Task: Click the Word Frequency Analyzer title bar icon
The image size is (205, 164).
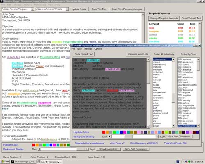Action: click(x=72, y=46)
